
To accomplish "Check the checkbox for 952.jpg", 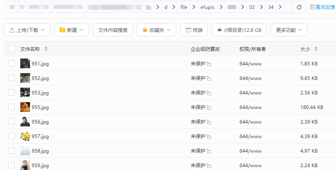I will pyautogui.click(x=11, y=78).
